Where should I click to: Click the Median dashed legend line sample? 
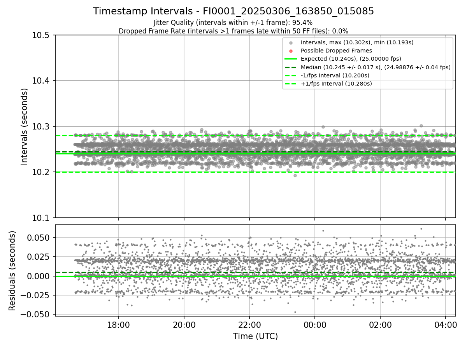tap(291, 67)
